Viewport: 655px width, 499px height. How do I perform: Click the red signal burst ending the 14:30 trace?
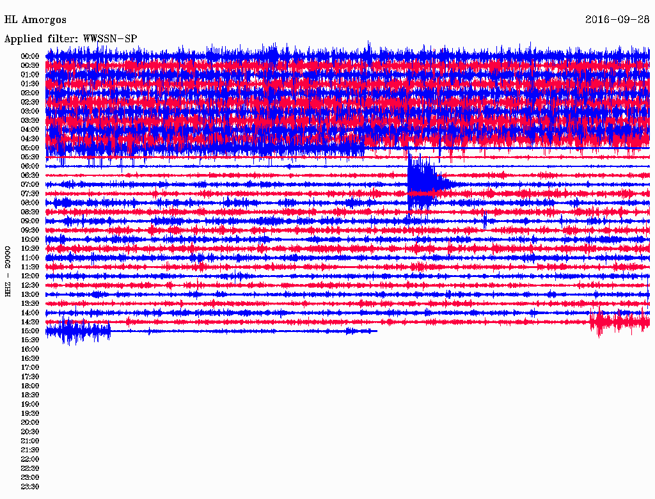620,322
